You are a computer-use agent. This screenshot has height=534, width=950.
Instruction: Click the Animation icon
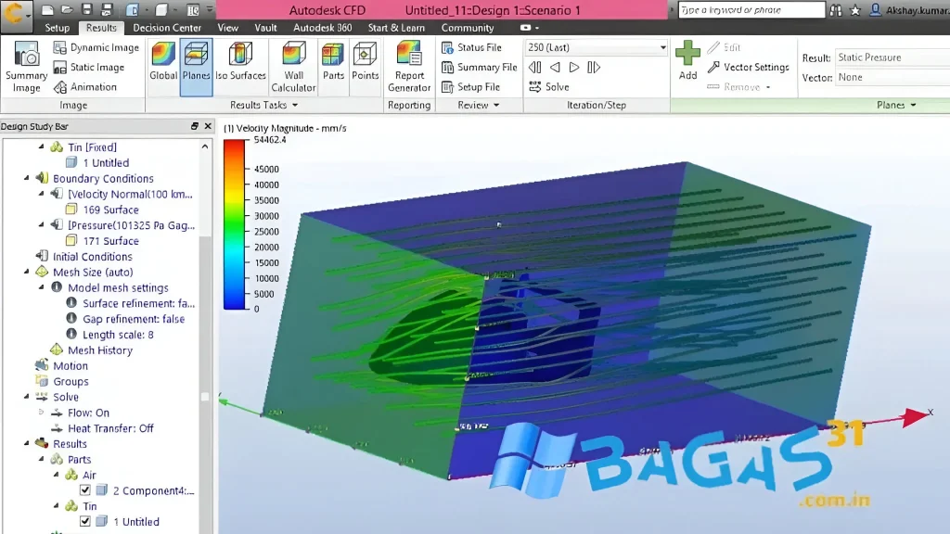(60, 87)
